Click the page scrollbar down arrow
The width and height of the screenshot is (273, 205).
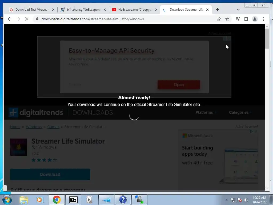267,188
